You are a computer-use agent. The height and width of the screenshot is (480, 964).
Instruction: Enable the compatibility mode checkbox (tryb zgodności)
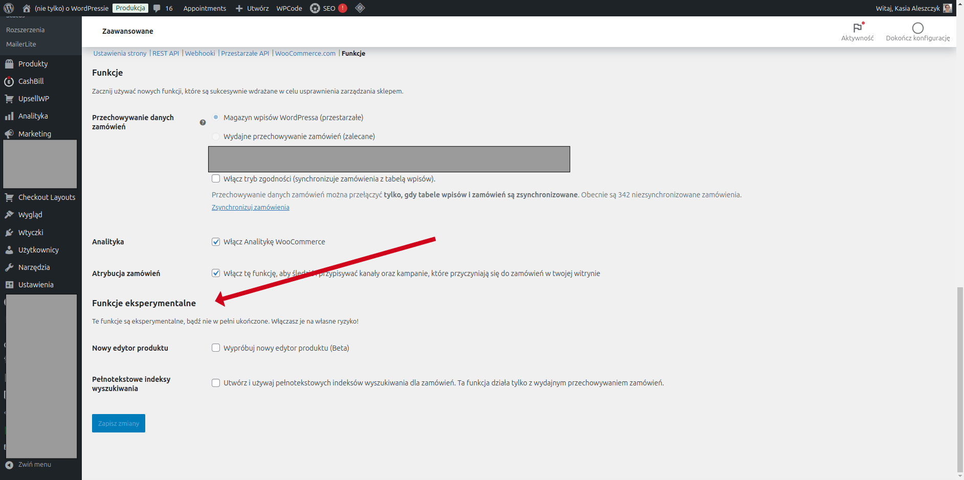click(x=216, y=179)
